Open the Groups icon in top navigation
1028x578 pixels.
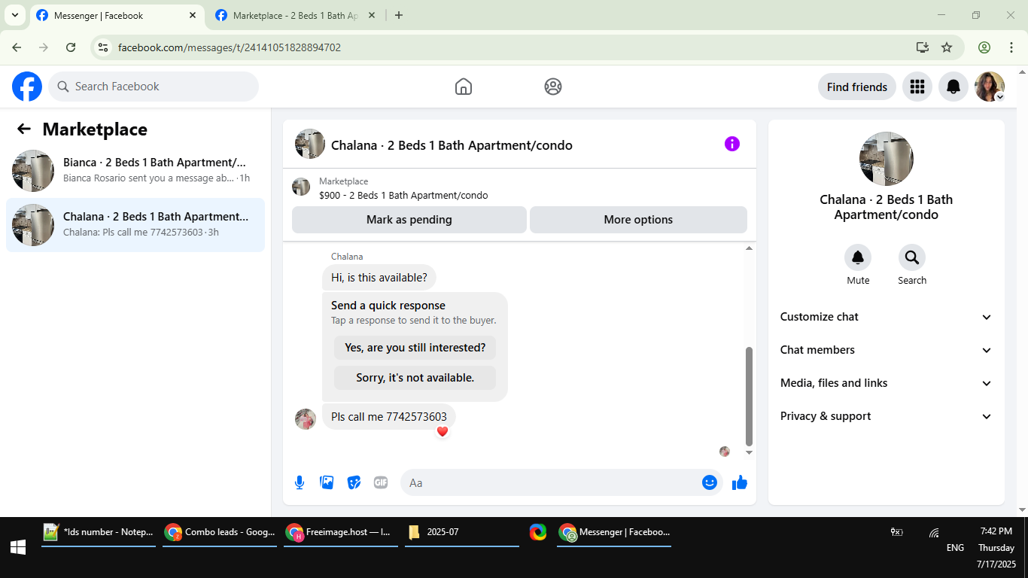pos(553,87)
